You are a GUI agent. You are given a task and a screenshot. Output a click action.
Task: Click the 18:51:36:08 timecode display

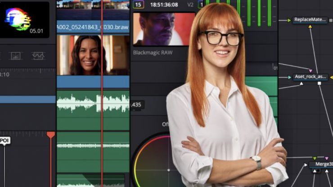pos(164,4)
